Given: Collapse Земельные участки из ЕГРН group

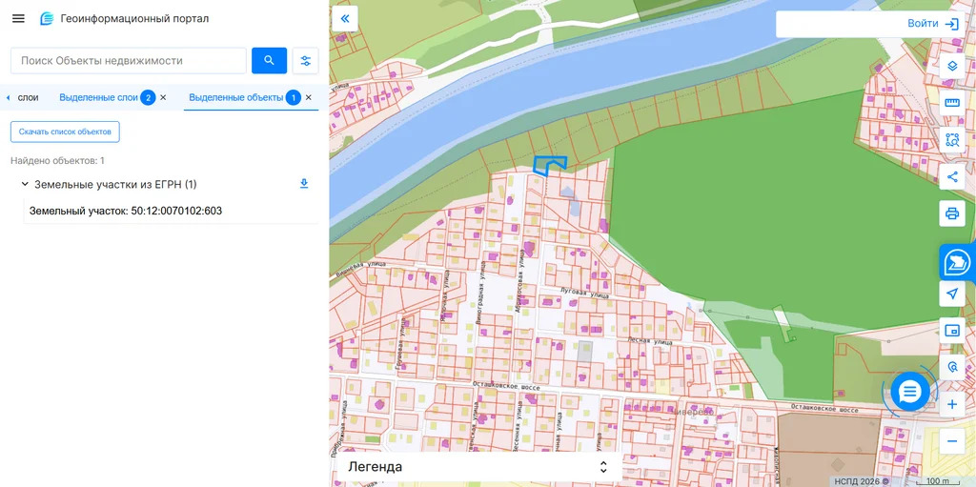Looking at the screenshot, I should pos(25,184).
